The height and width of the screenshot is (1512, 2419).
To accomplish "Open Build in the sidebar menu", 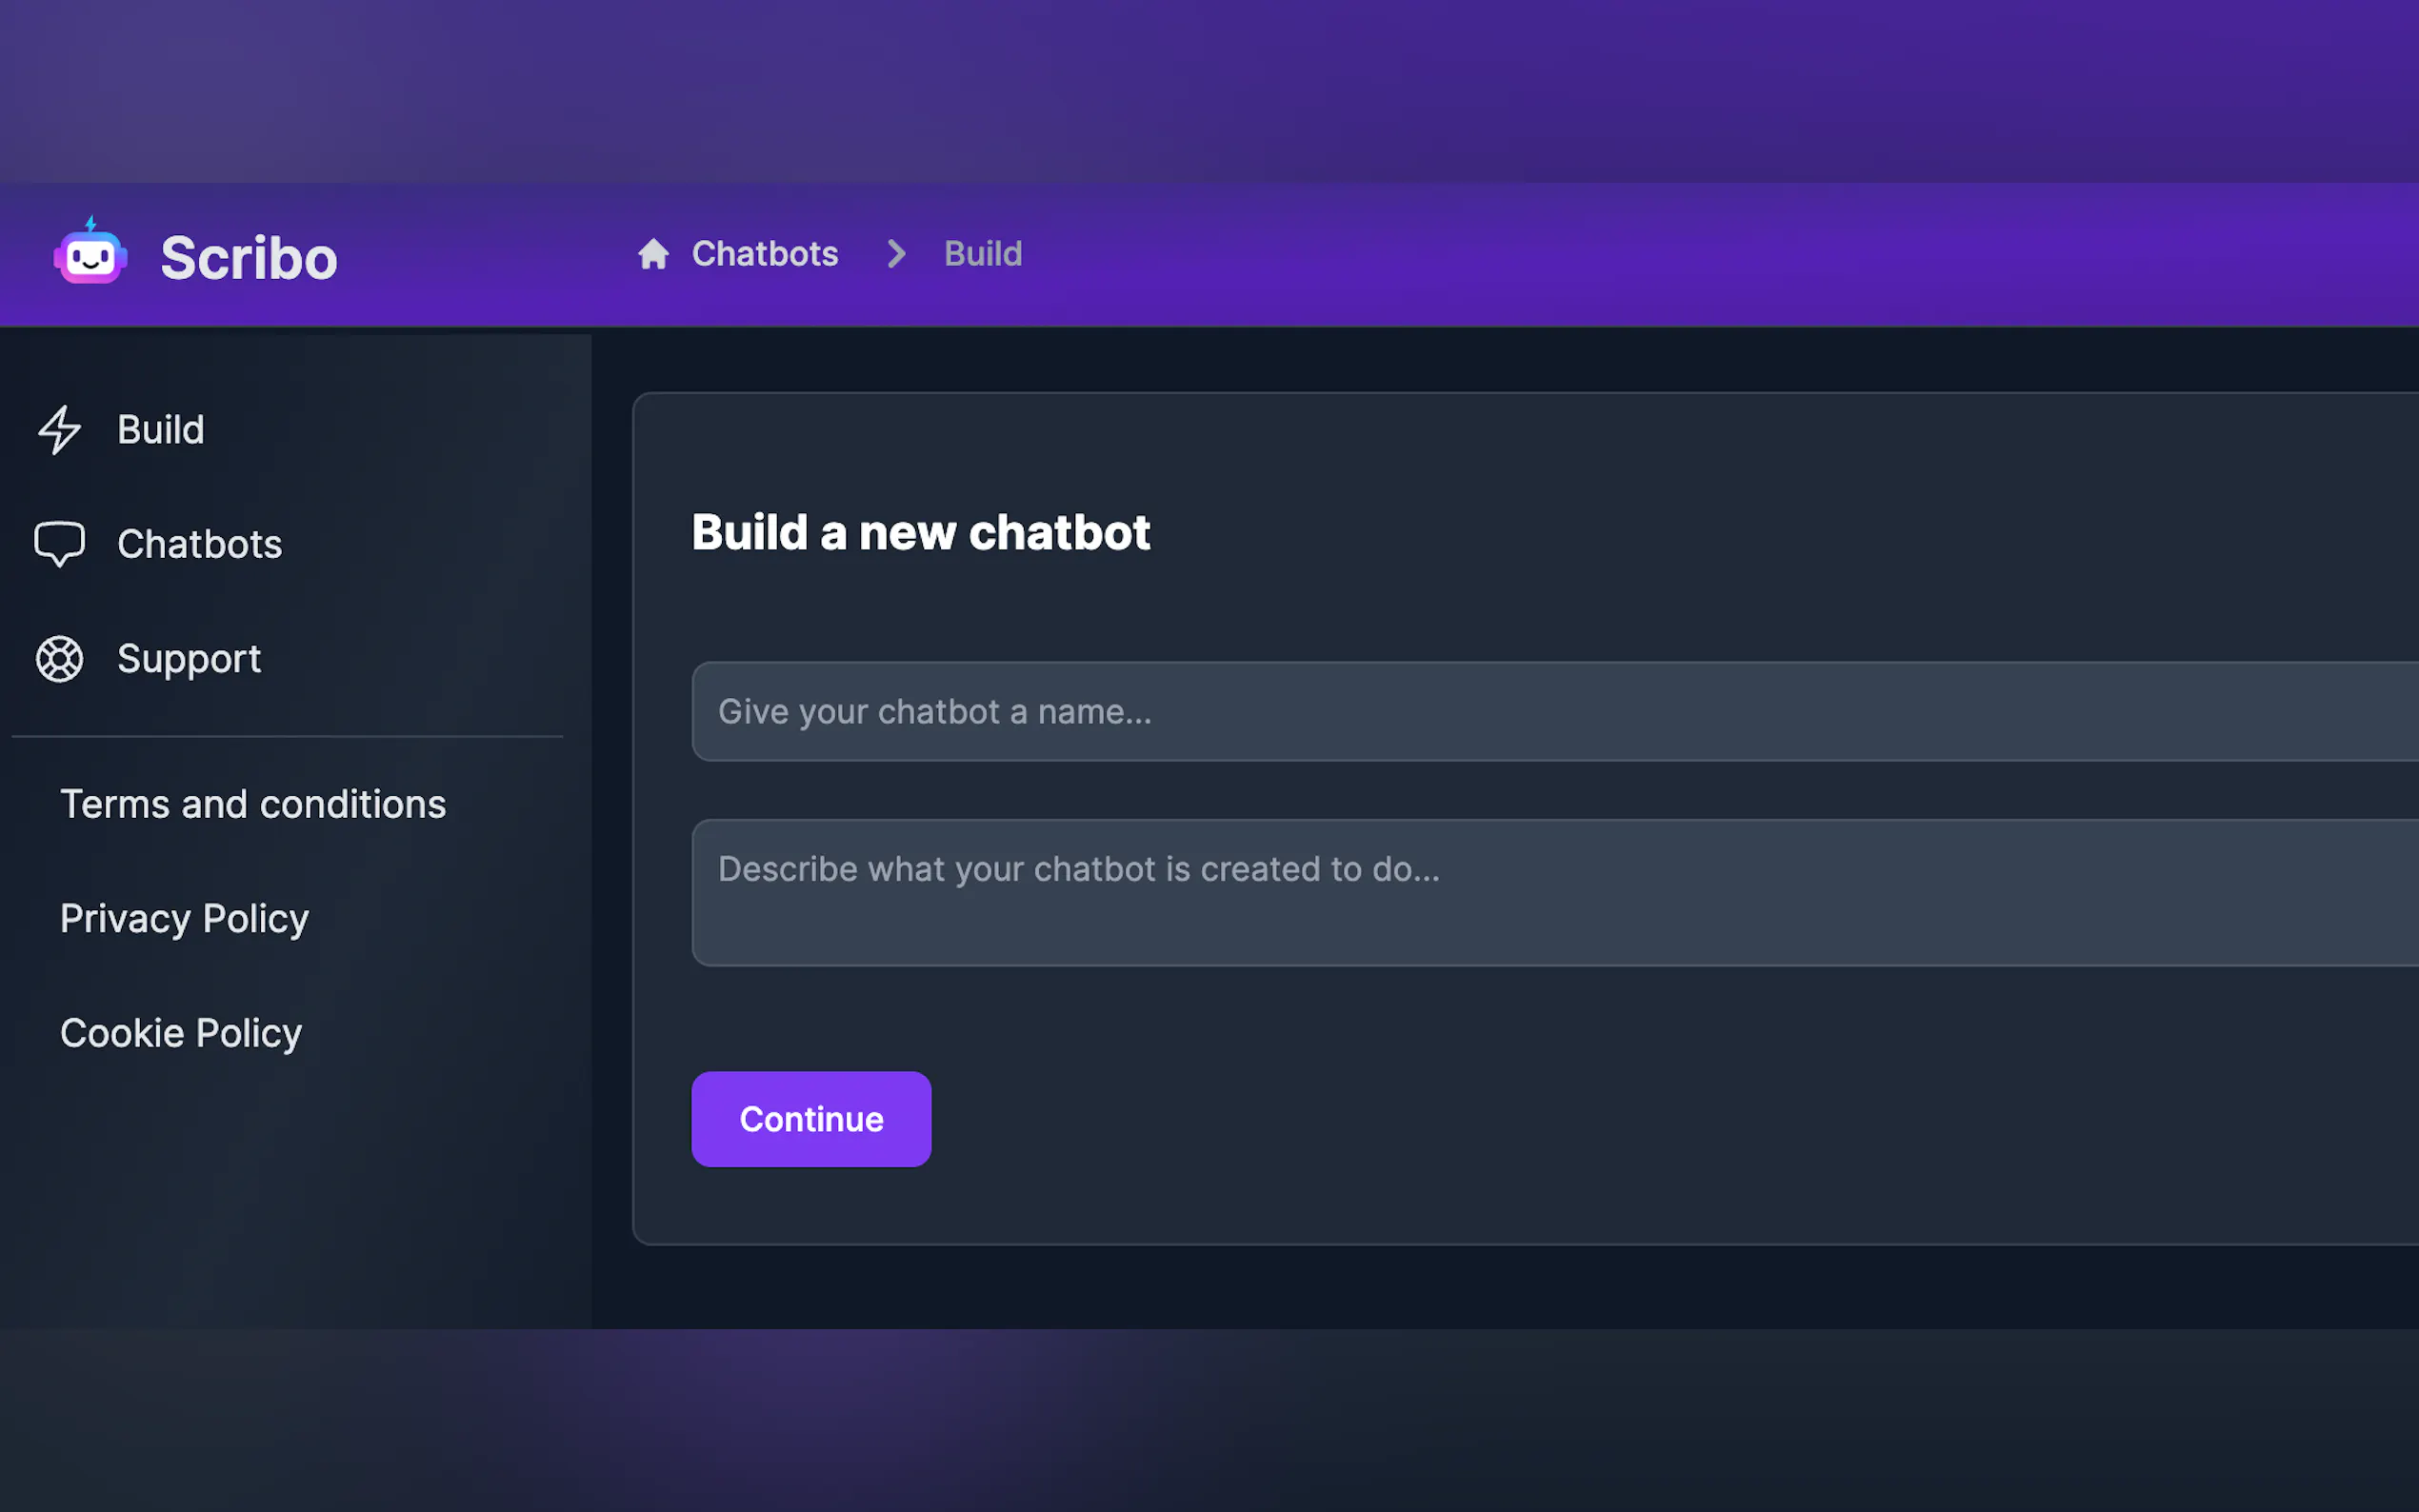I will point(160,430).
